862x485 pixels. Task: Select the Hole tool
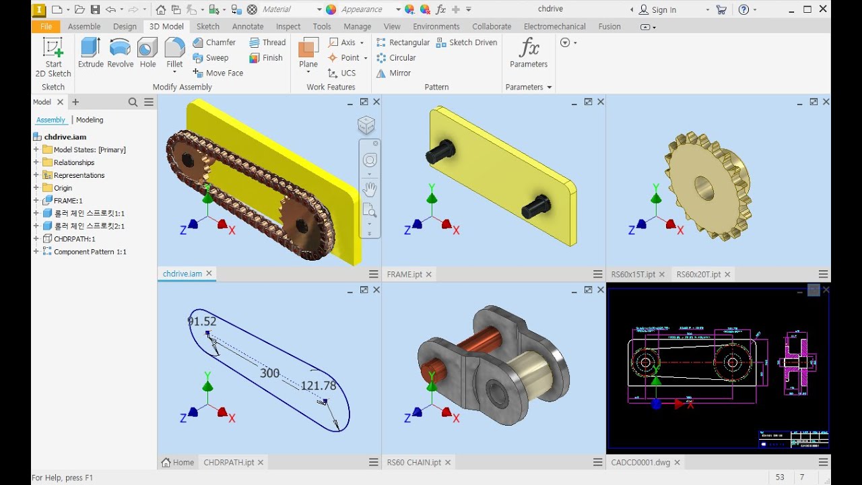point(147,53)
